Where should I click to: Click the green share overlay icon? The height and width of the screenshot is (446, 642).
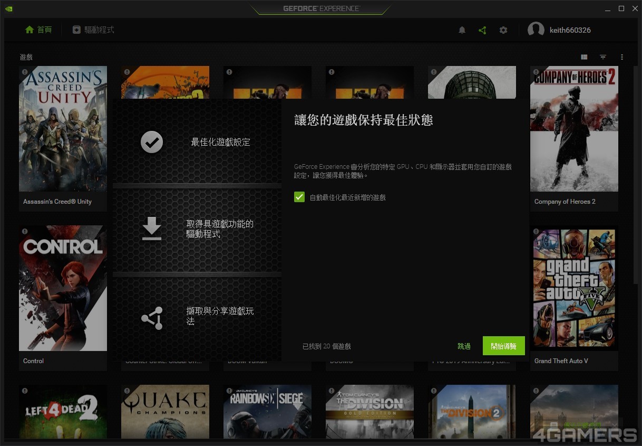(x=482, y=30)
